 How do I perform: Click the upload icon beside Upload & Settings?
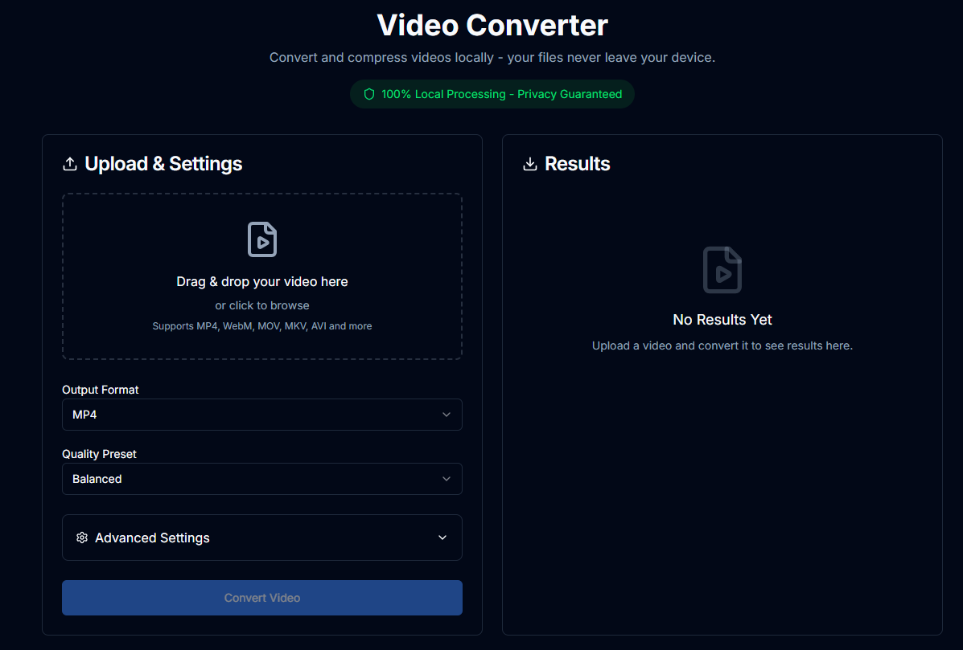(70, 163)
